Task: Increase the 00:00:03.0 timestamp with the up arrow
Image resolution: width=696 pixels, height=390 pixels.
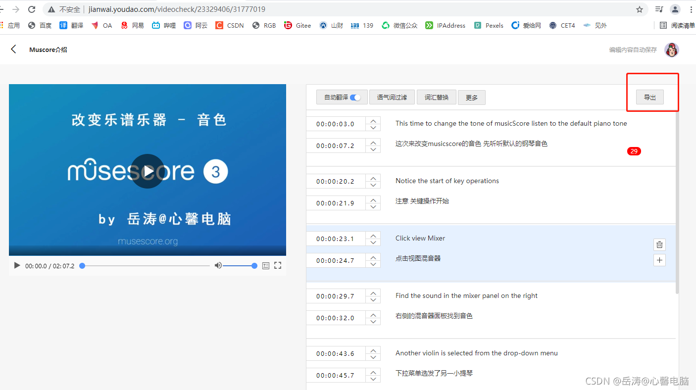Action: point(373,120)
